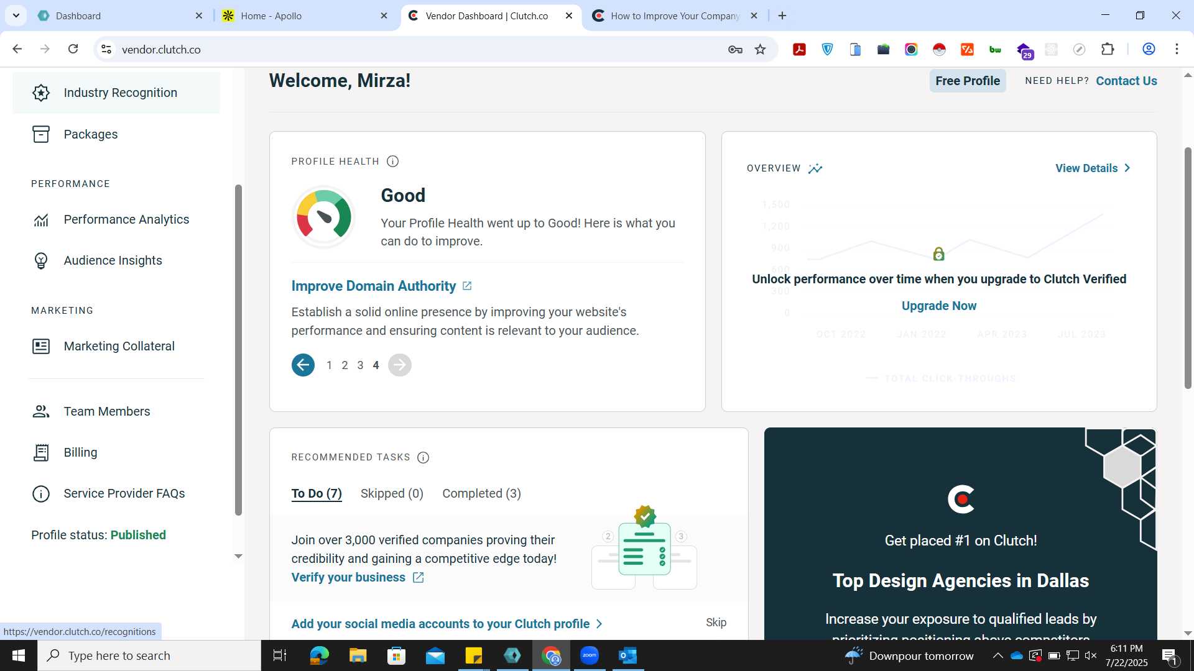This screenshot has height=671, width=1194.
Task: Click the Free Profile badge button
Action: pos(968,81)
